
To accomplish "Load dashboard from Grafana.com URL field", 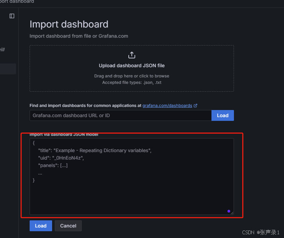I will [223, 115].
